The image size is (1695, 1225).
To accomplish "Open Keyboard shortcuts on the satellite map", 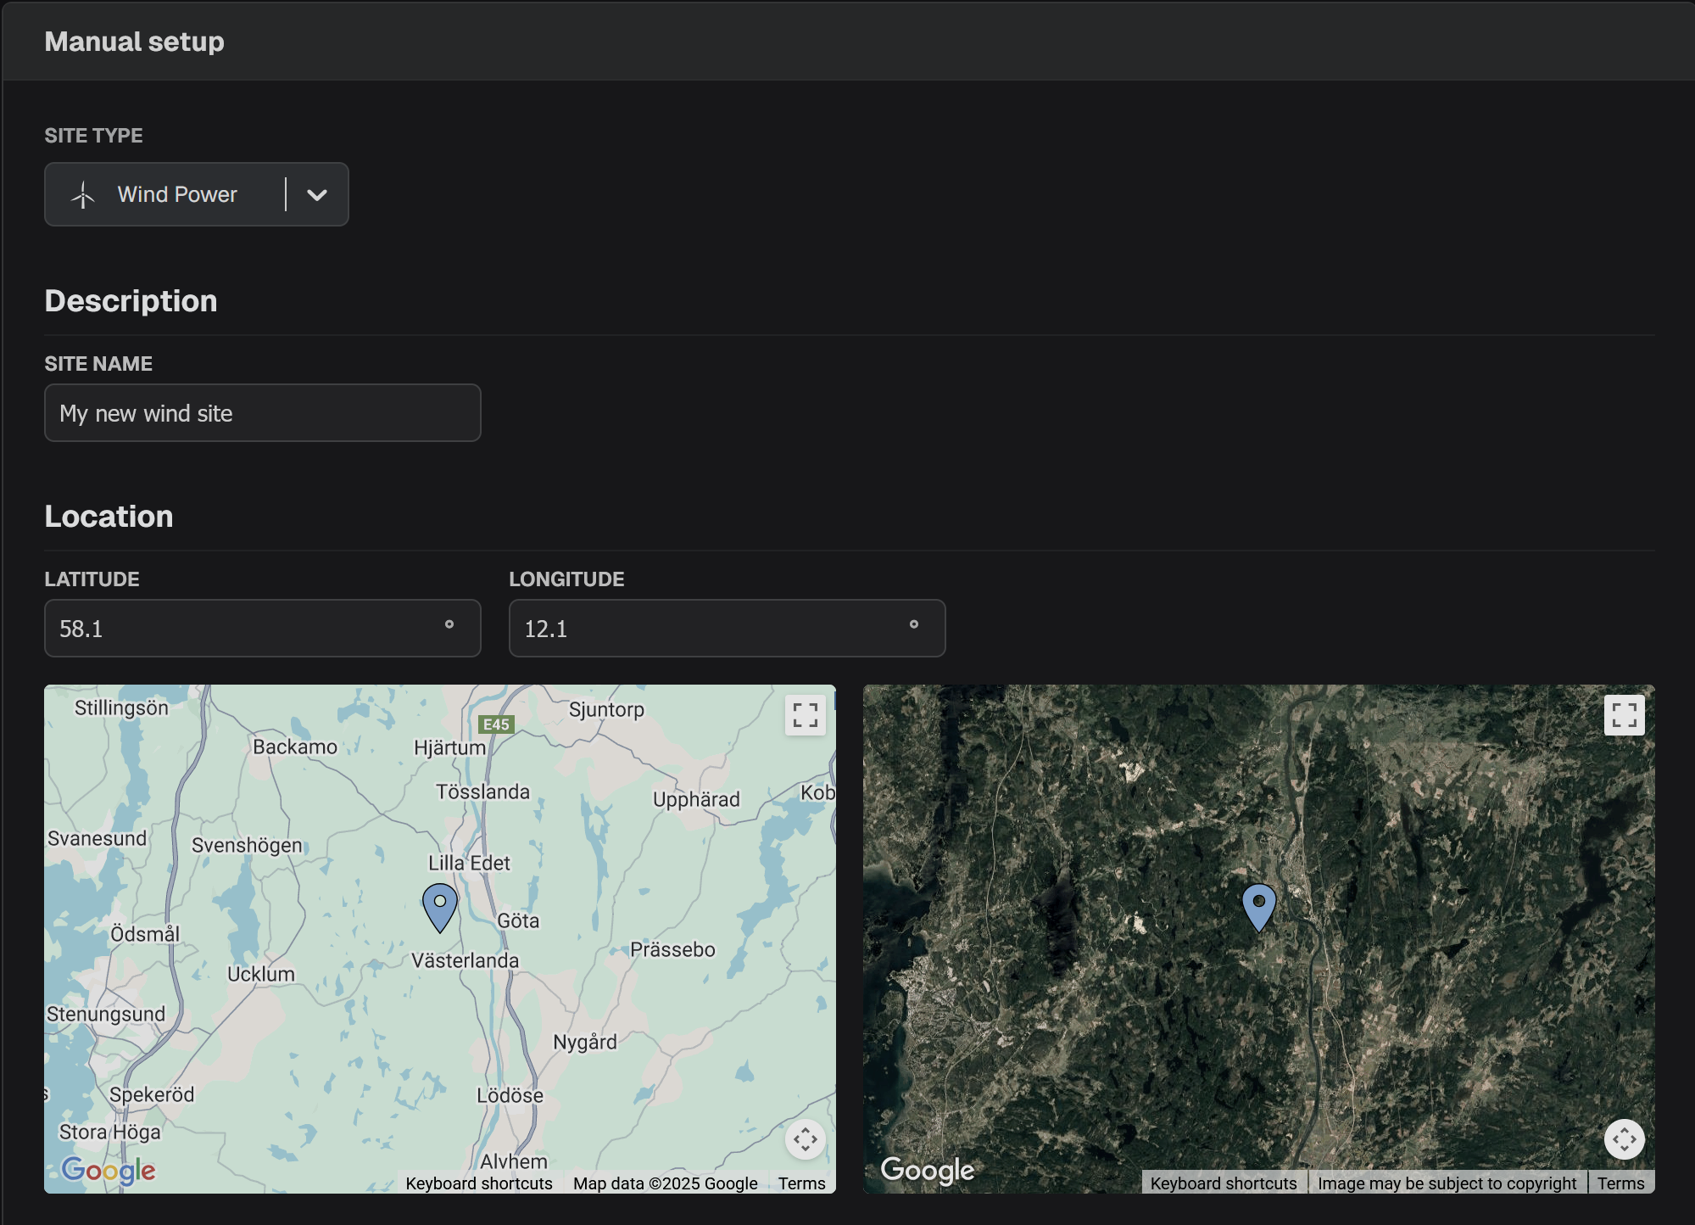I will coord(1224,1183).
